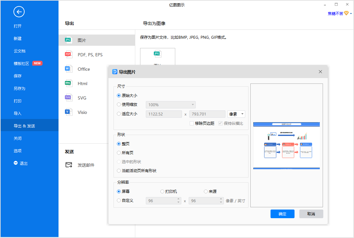Open the 打开 menu item
The image size is (354, 238).
[18, 26]
